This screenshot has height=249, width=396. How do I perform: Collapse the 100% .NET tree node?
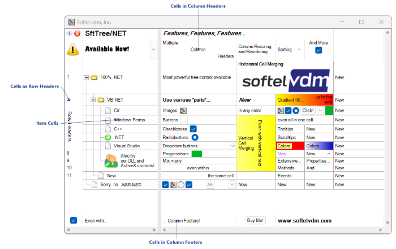tap(87, 77)
